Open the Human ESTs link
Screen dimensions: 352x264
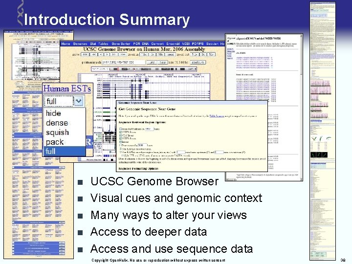(x=67, y=88)
